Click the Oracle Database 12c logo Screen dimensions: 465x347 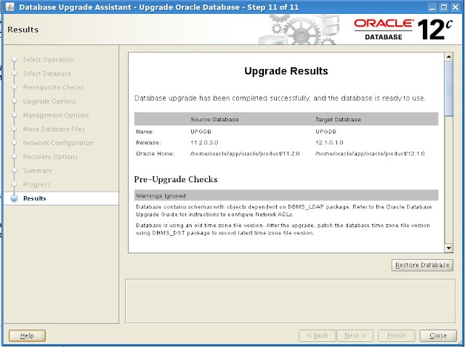click(x=403, y=29)
